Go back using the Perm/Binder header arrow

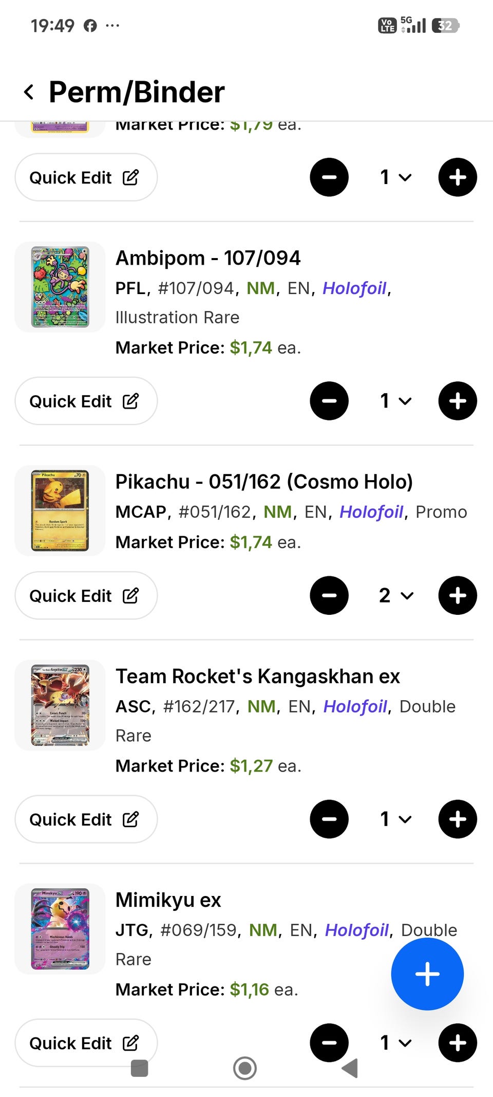pos(29,93)
